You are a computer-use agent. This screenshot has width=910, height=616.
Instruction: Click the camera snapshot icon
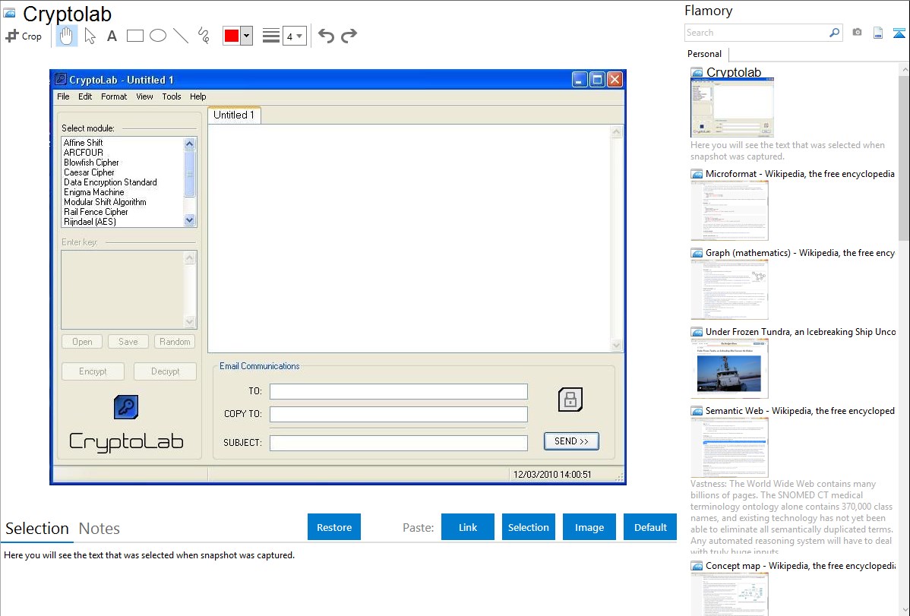(857, 33)
